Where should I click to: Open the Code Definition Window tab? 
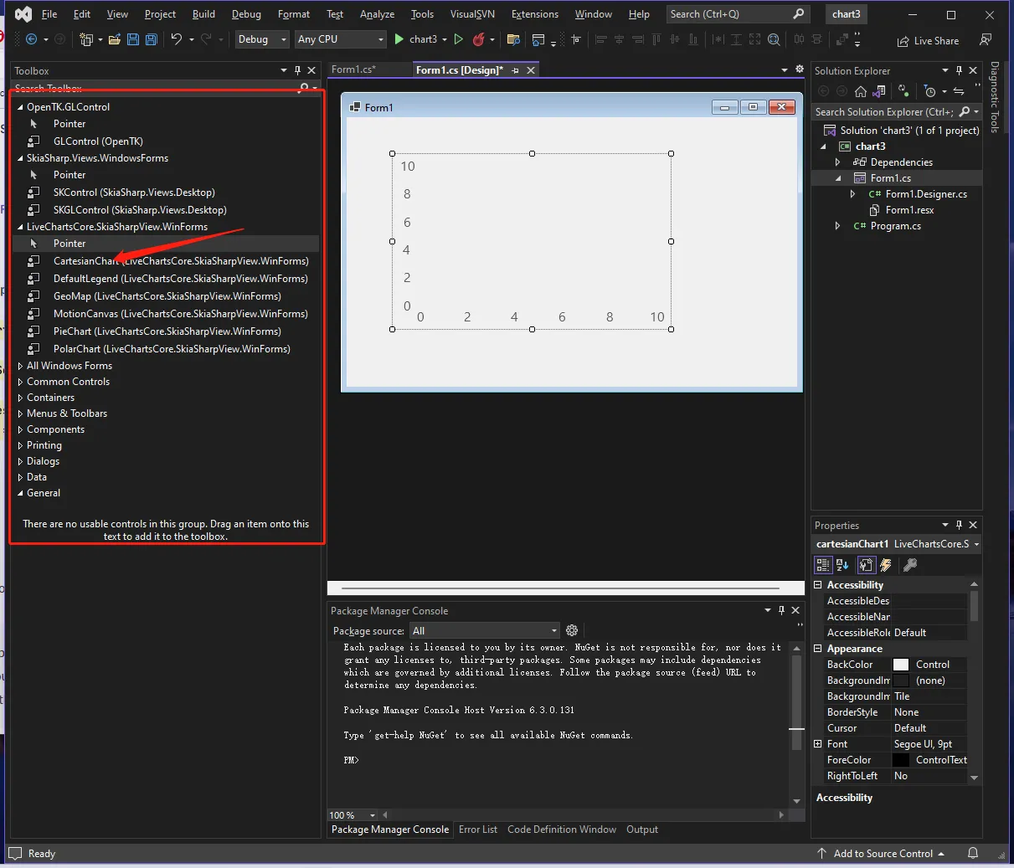point(562,829)
